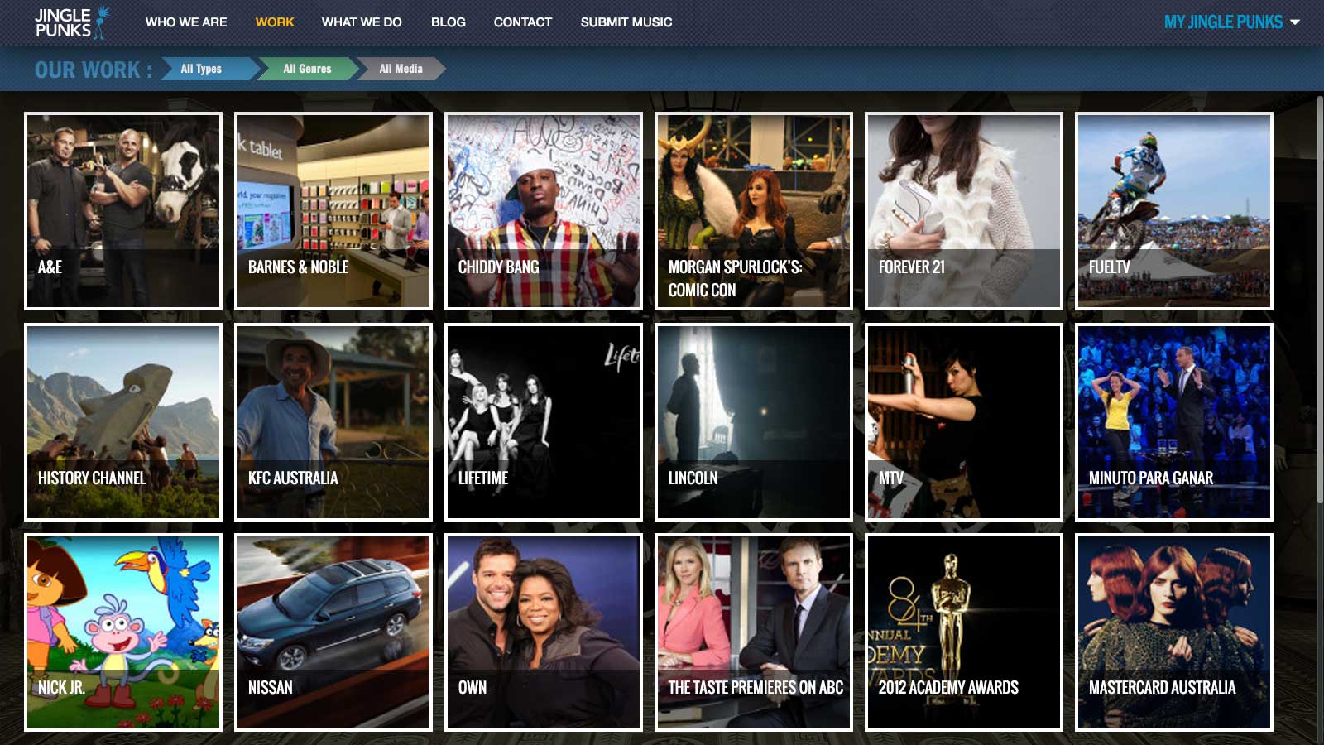Expand the My Jingle Punks dropdown

point(1231,22)
